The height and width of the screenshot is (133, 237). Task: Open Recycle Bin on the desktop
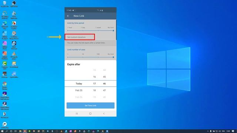click(x=5, y=4)
